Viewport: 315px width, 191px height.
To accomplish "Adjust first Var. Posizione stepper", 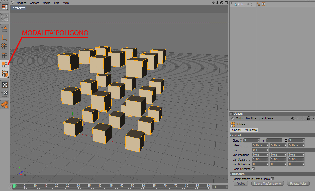I will (x=267, y=155).
